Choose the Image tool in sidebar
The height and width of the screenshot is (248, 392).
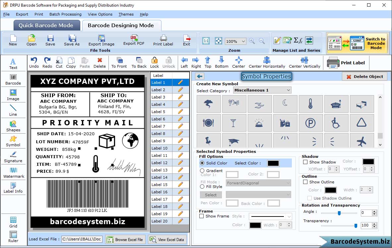click(13, 95)
